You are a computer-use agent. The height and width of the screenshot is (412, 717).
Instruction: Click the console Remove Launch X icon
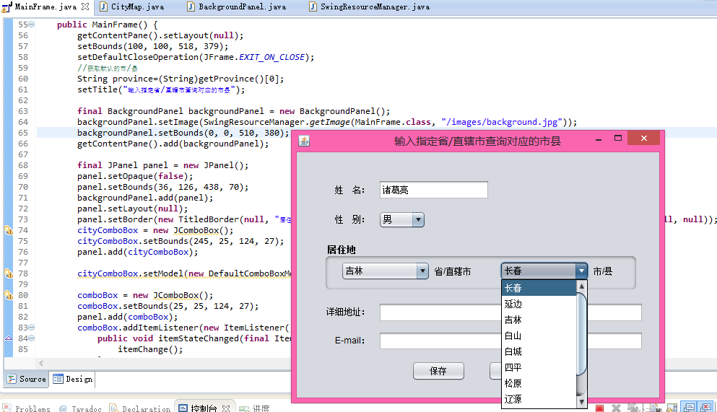616,408
